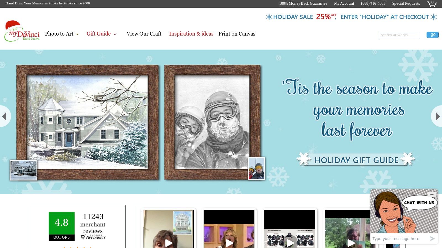Advance to next carousel slide arrow

(437, 116)
